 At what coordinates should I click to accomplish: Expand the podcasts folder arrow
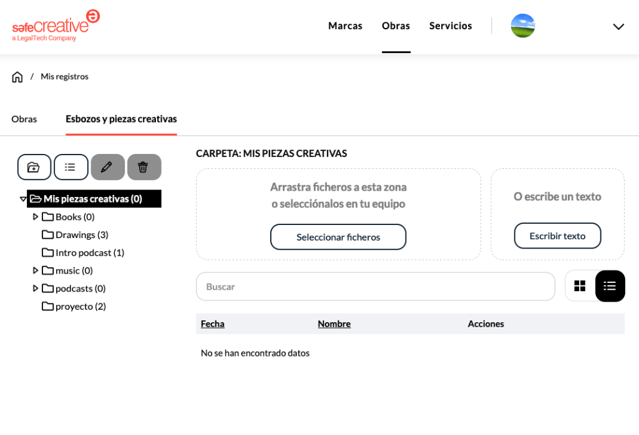tap(36, 289)
